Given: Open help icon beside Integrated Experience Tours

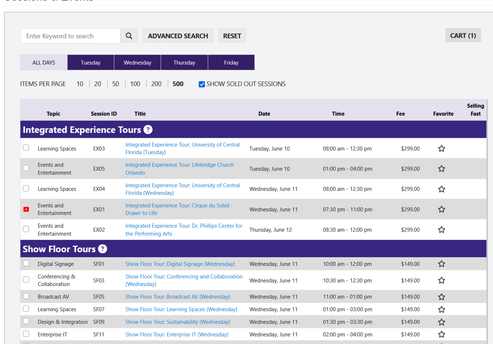Looking at the screenshot, I should [148, 130].
